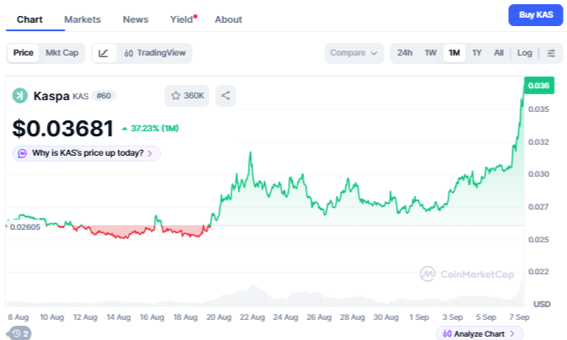The image size is (567, 340).
Task: Click the Kaspa logo icon
Action: pos(20,96)
